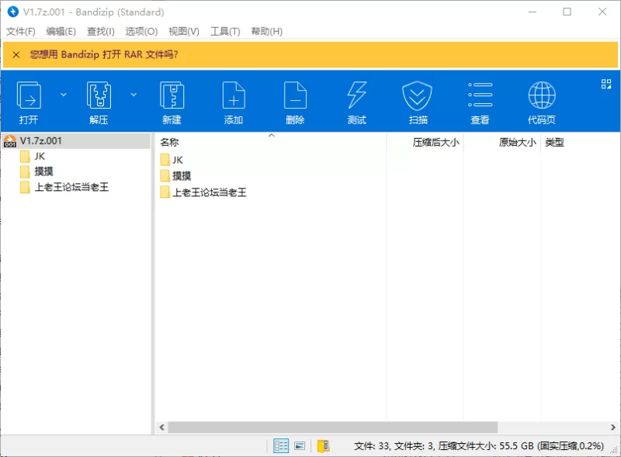621x457 pixels.
Task: Open the 工具(T) menu
Action: pyautogui.click(x=225, y=31)
